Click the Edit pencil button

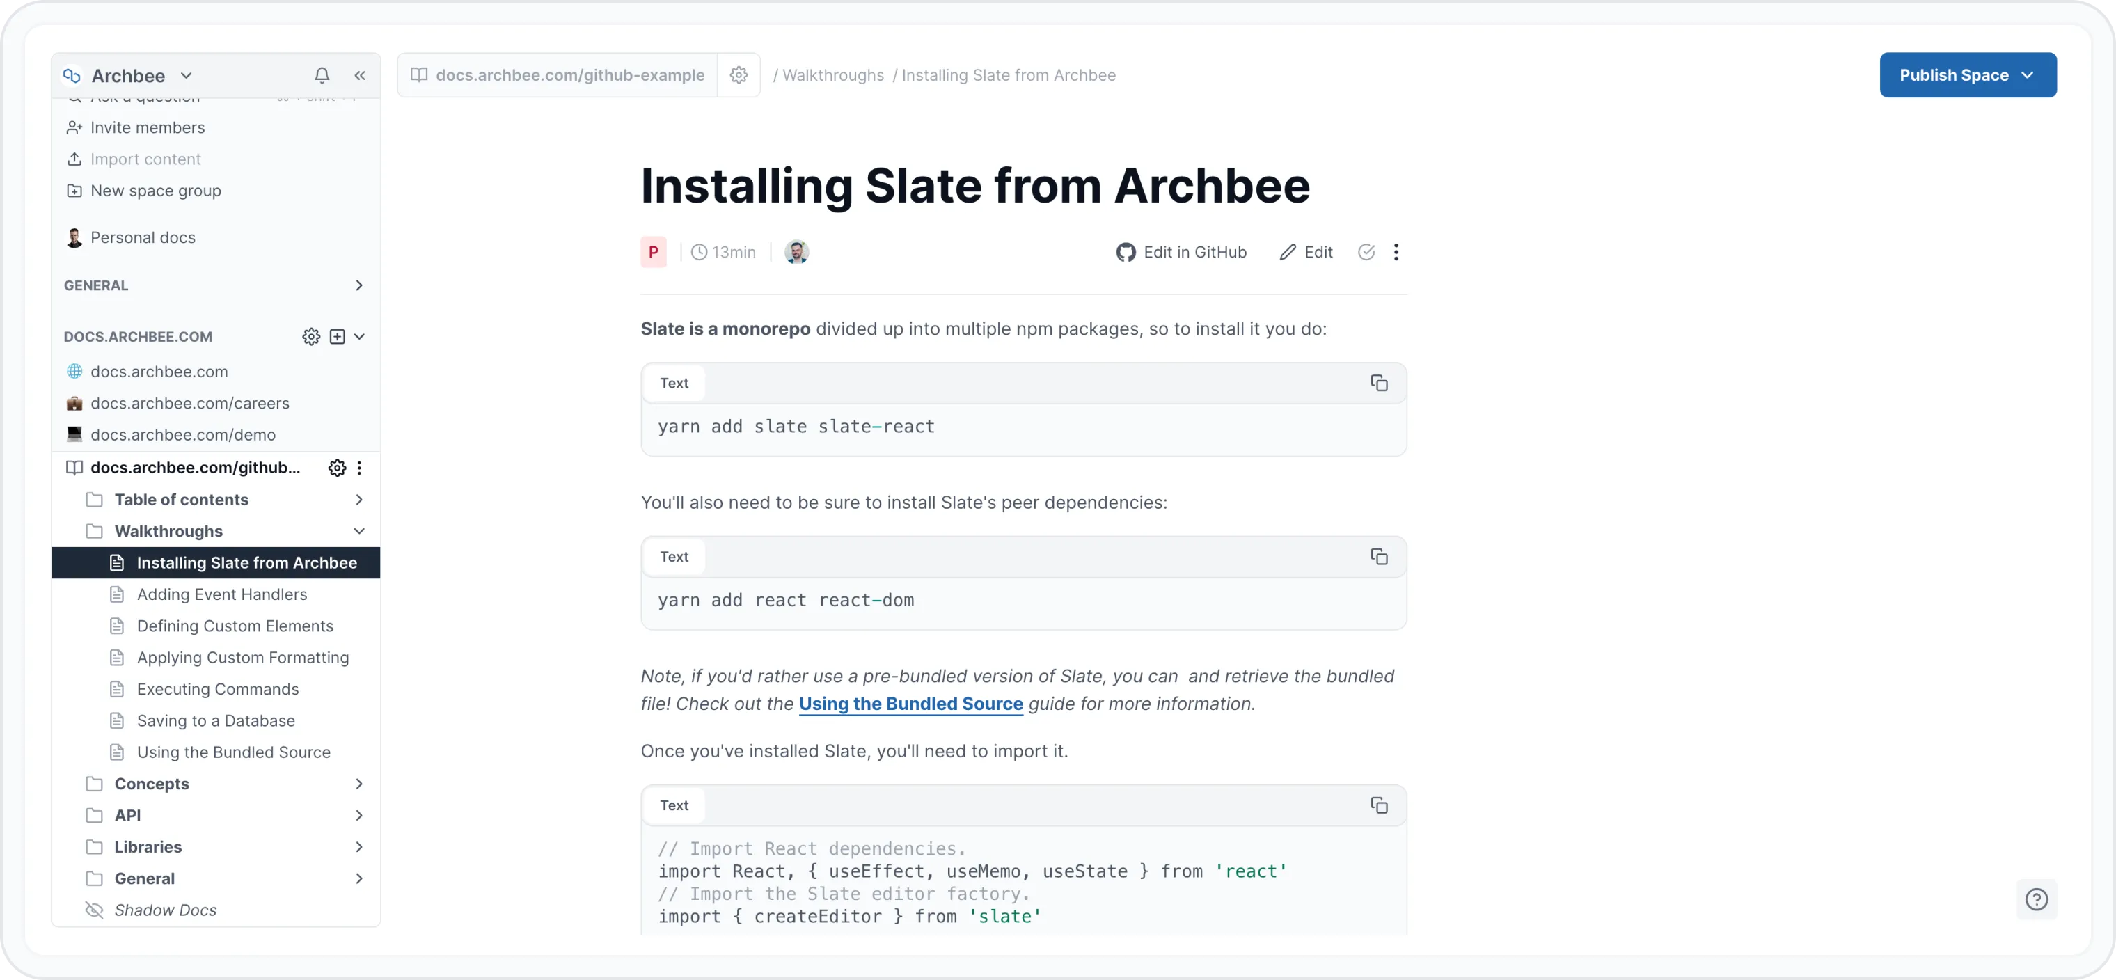pos(1306,252)
